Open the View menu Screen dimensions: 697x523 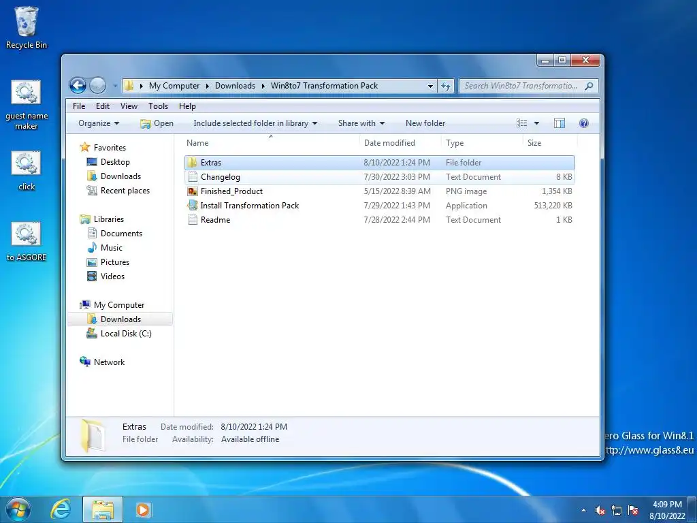tap(129, 106)
